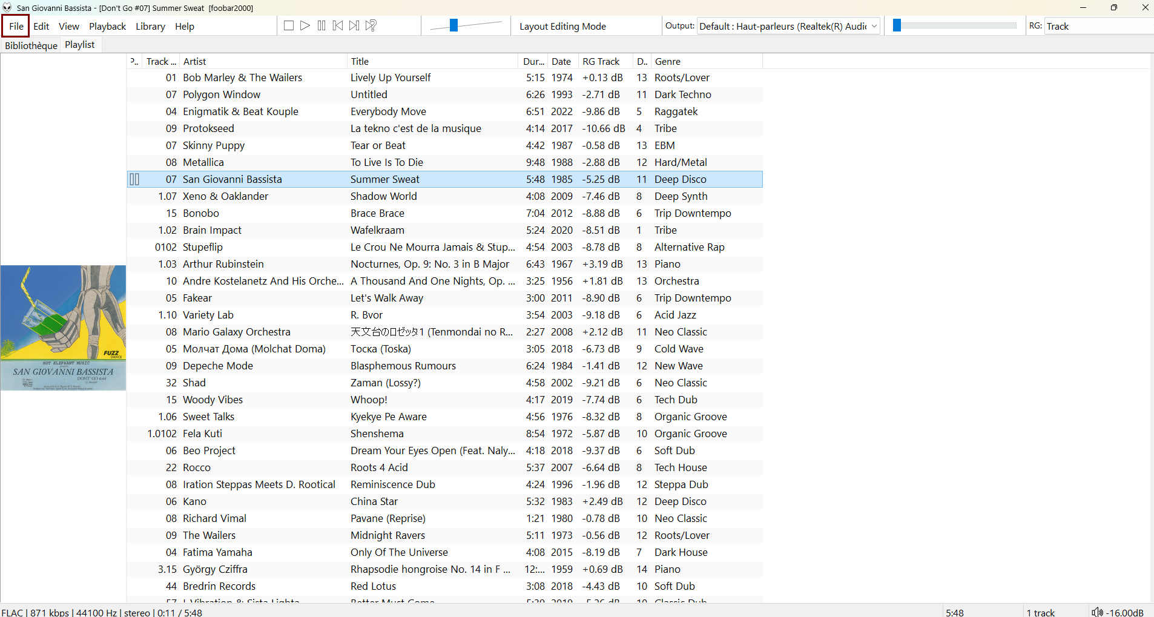This screenshot has height=617, width=1154.
Task: Select György Cziffra Rhapsodie hongroise row
Action: (x=444, y=569)
